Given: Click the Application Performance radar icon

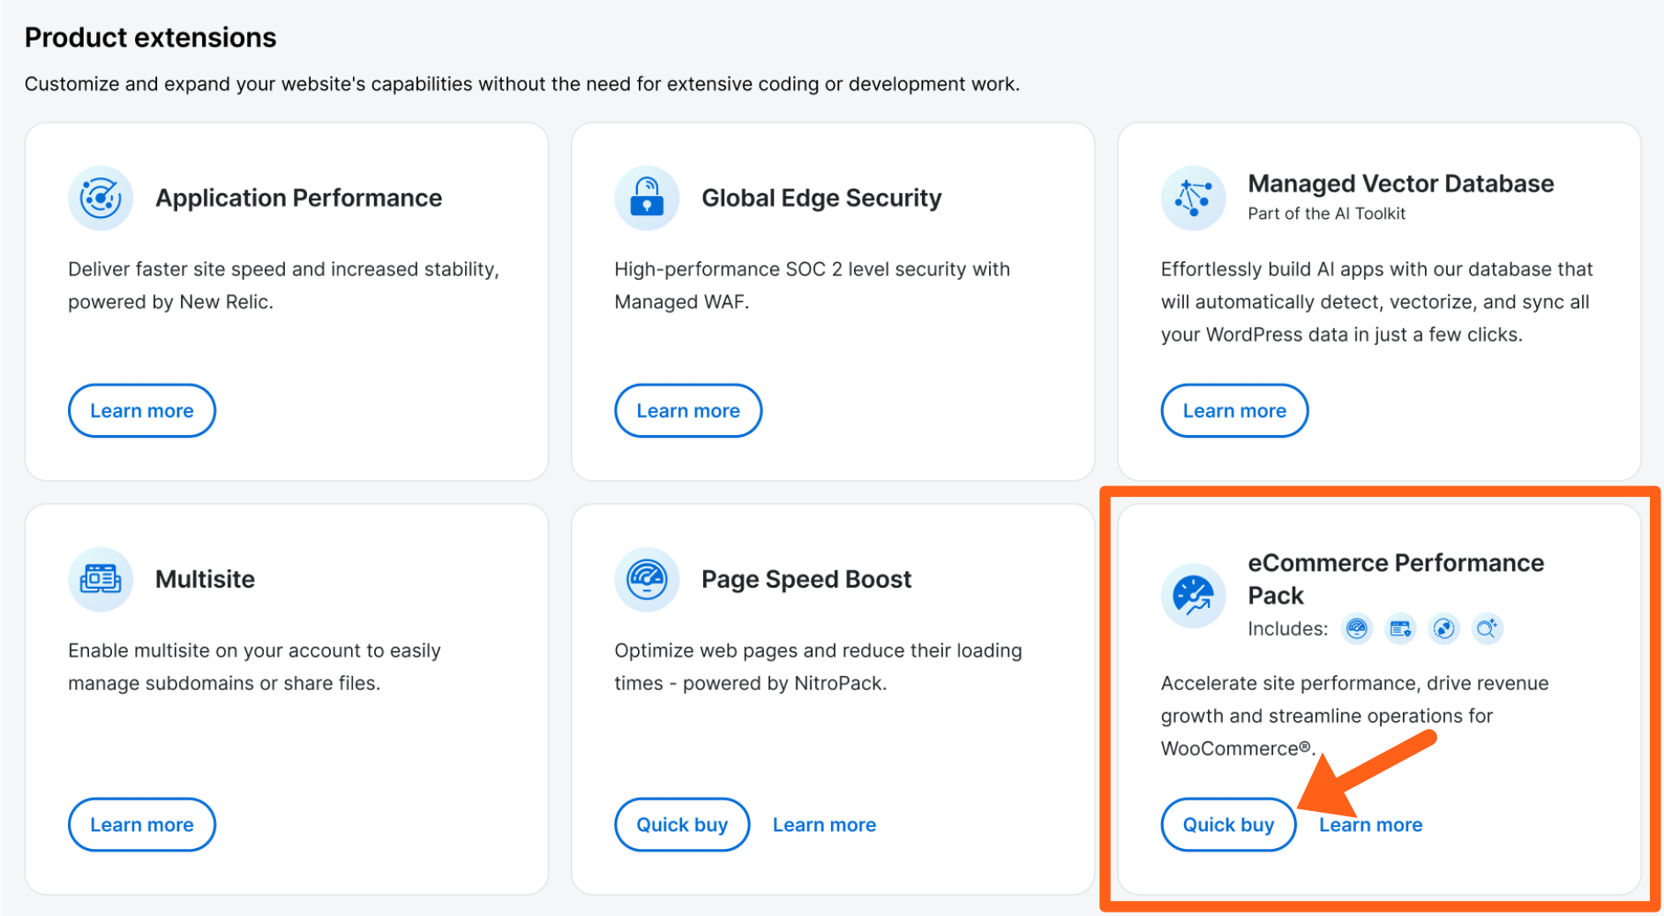Looking at the screenshot, I should tap(101, 198).
